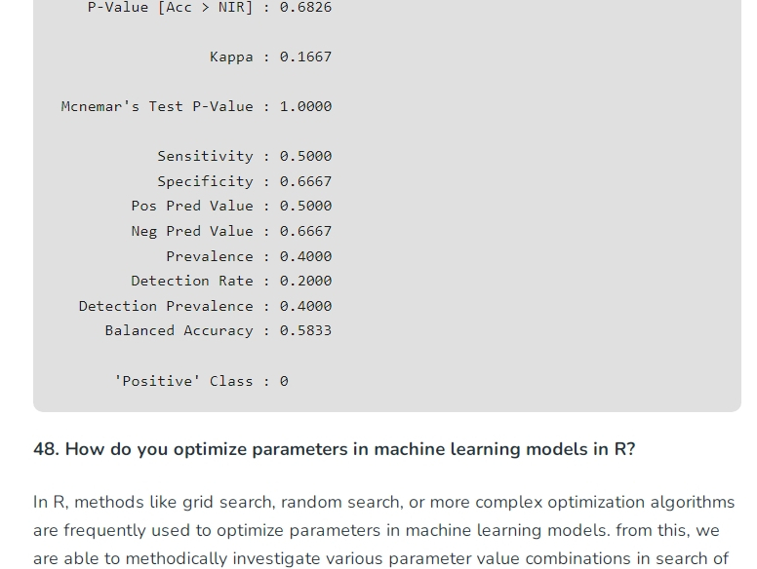Click the 'Positive' Class line
Image resolution: width=757 pixels, height=569 pixels.
pos(201,381)
